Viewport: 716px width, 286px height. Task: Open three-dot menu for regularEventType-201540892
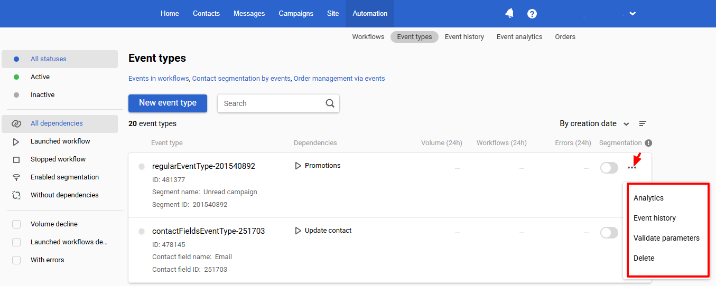click(632, 168)
